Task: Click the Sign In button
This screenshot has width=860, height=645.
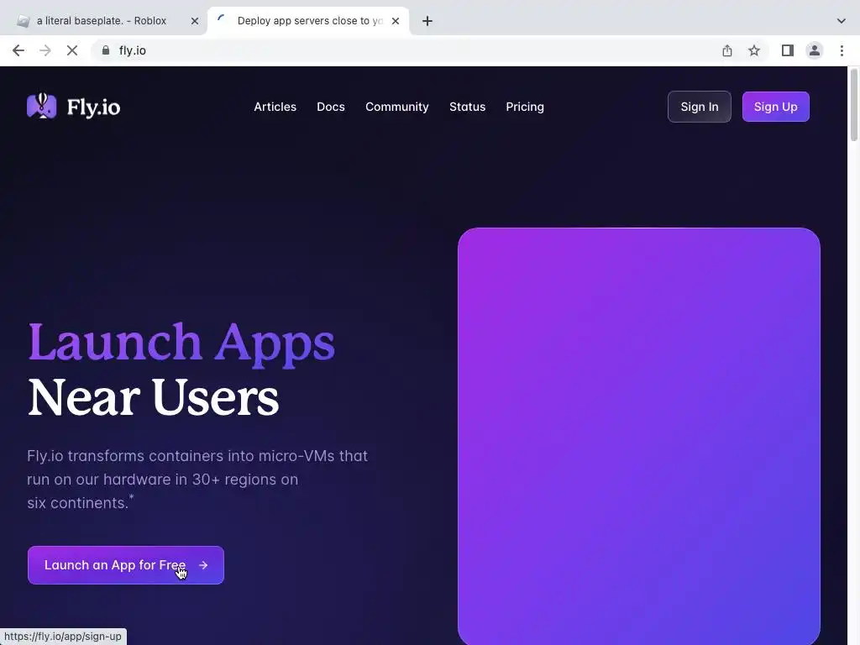Action: point(700,107)
